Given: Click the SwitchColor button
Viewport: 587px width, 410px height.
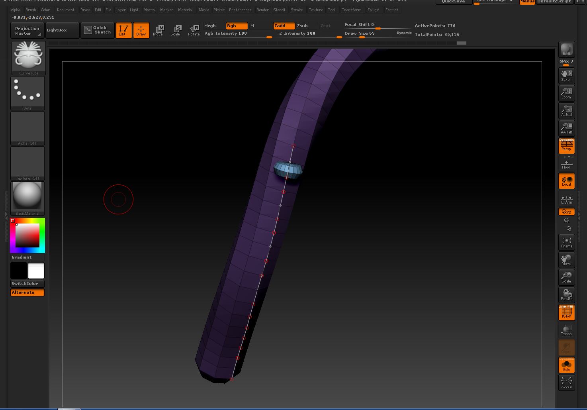Looking at the screenshot, I should click(x=27, y=284).
